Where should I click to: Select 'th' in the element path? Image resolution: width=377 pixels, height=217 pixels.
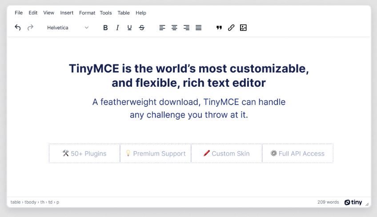click(42, 202)
